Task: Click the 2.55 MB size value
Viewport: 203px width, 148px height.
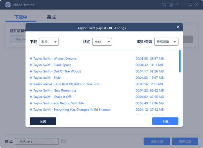Action: coord(157,84)
